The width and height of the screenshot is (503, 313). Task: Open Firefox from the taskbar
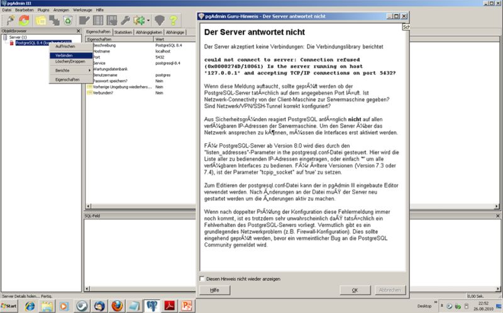point(116,306)
